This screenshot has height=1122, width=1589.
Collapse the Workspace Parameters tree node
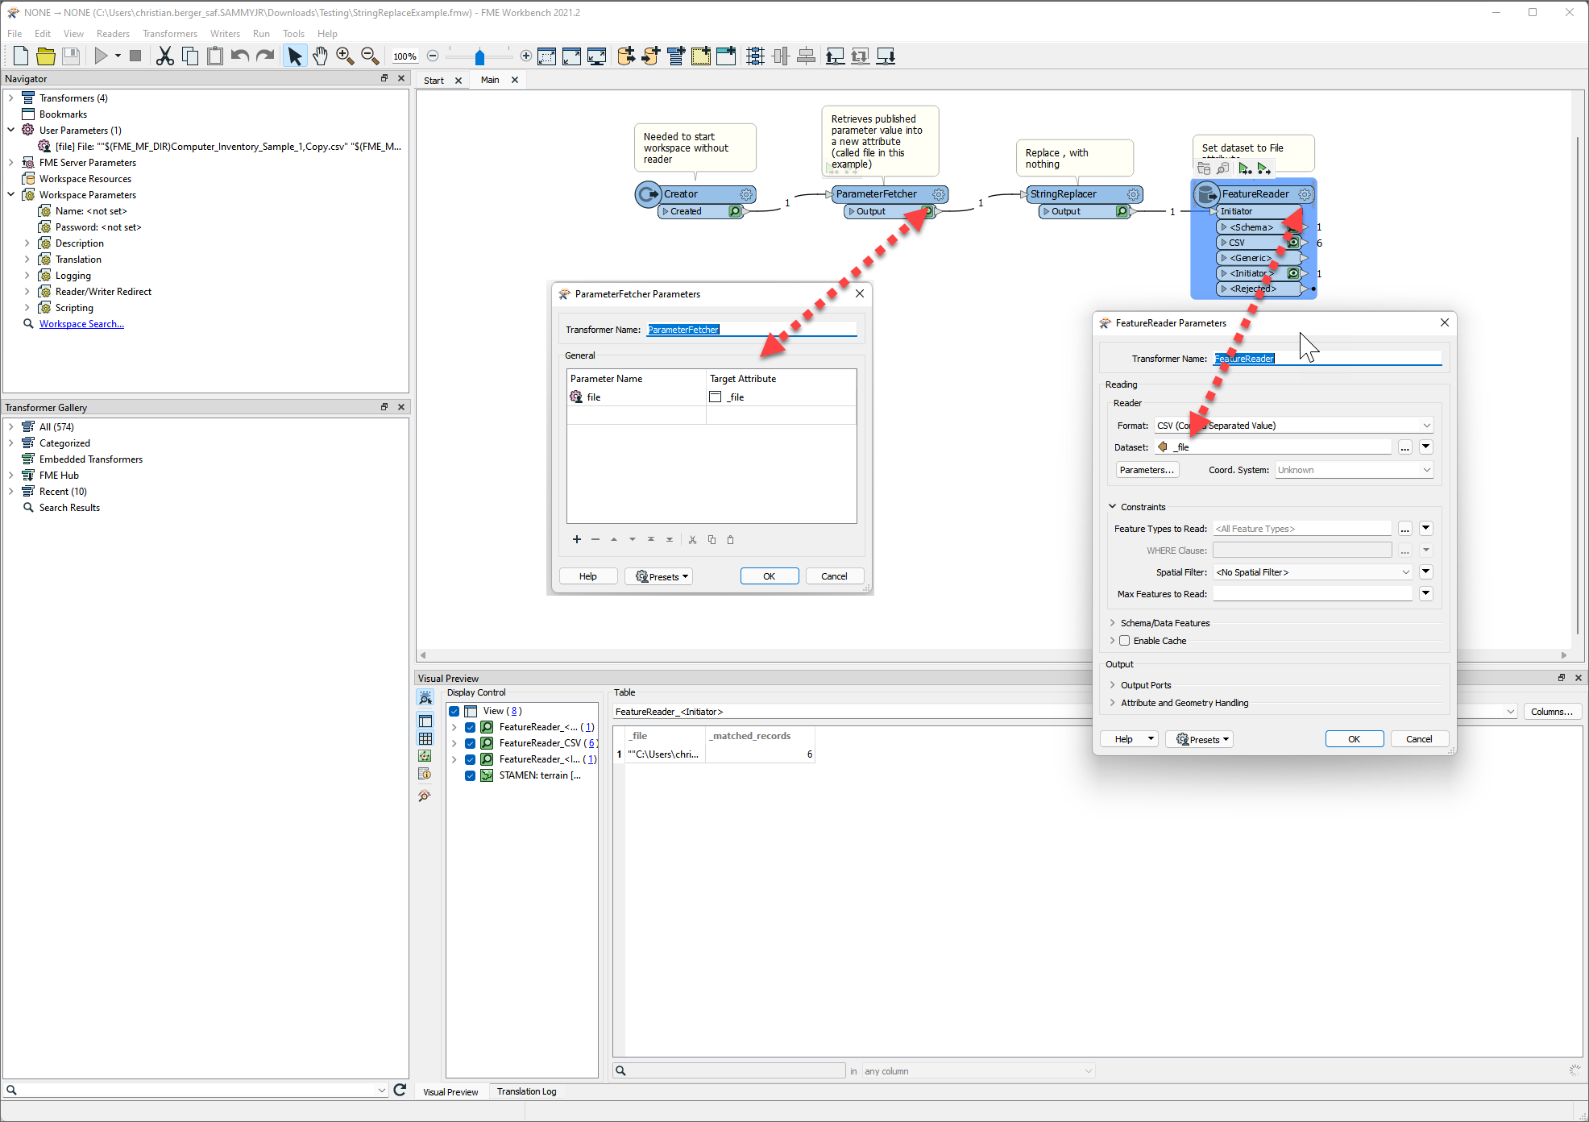pyautogui.click(x=11, y=195)
